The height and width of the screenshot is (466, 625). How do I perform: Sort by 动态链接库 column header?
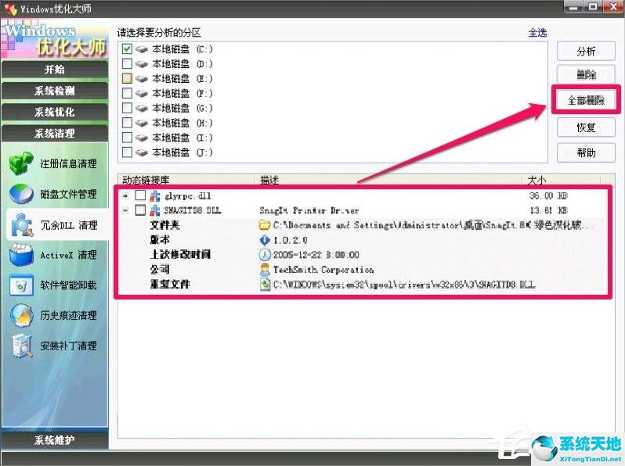186,180
